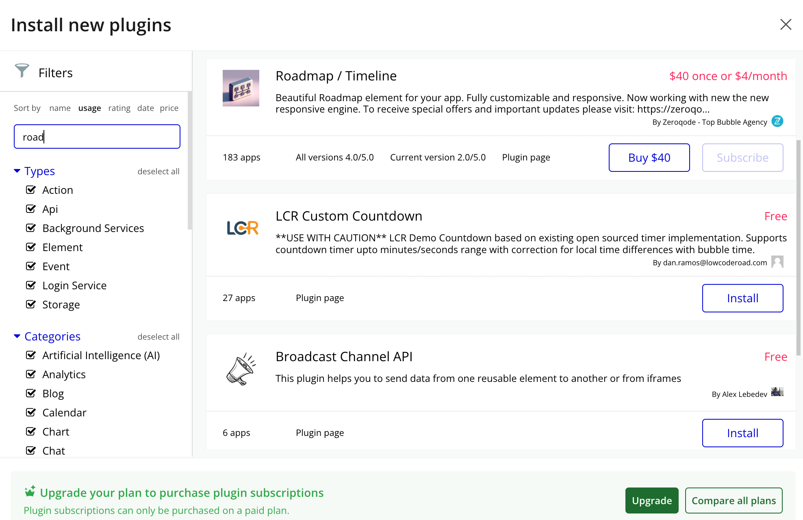The width and height of the screenshot is (803, 520).
Task: Click the Broadcast Channel megaphone icon
Action: pos(241,369)
